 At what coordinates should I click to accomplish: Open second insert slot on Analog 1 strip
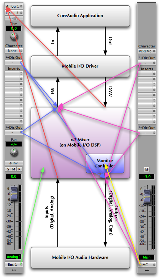[14, 79]
